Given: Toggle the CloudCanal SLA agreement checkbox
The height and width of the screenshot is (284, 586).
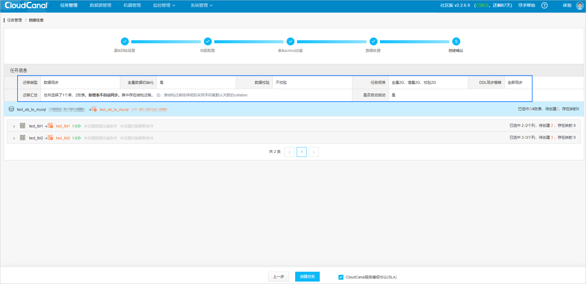Looking at the screenshot, I should [x=341, y=277].
